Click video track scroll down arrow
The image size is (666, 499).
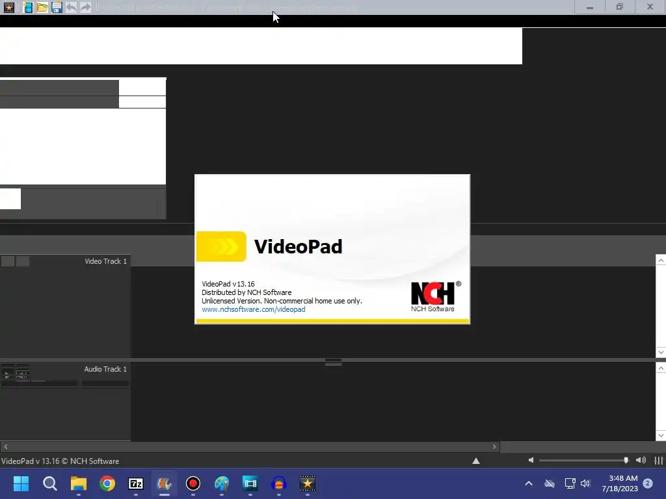pos(661,352)
